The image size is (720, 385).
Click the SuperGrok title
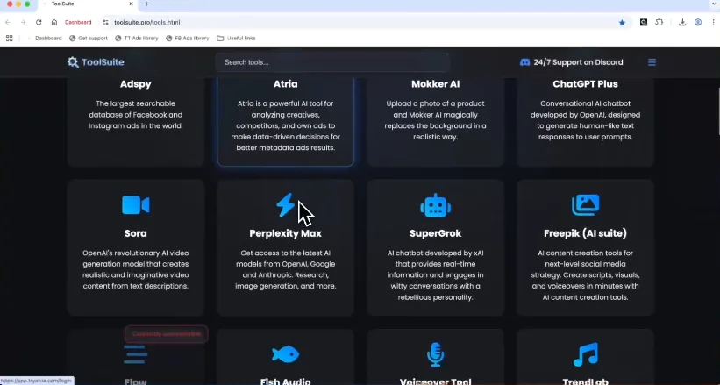click(x=435, y=233)
